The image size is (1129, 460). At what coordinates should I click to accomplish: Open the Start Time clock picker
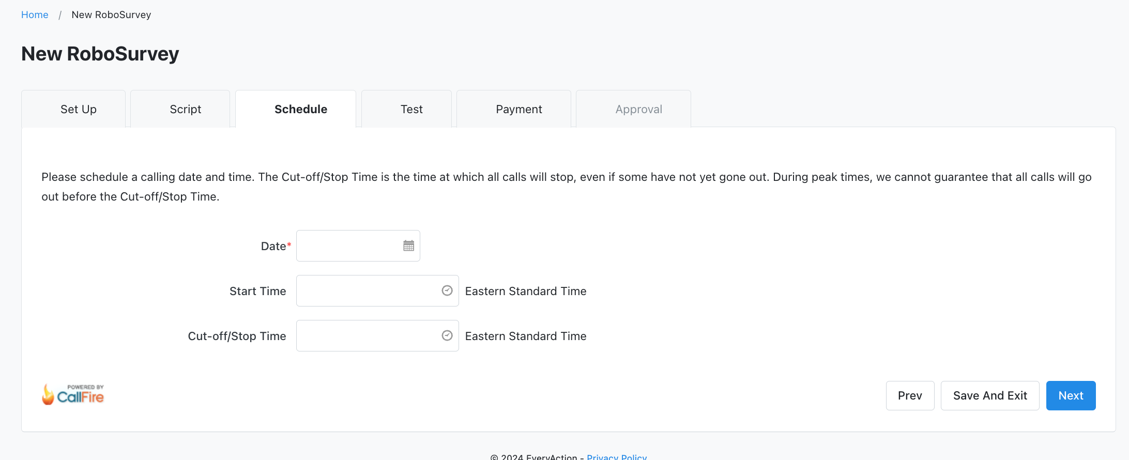coord(447,290)
